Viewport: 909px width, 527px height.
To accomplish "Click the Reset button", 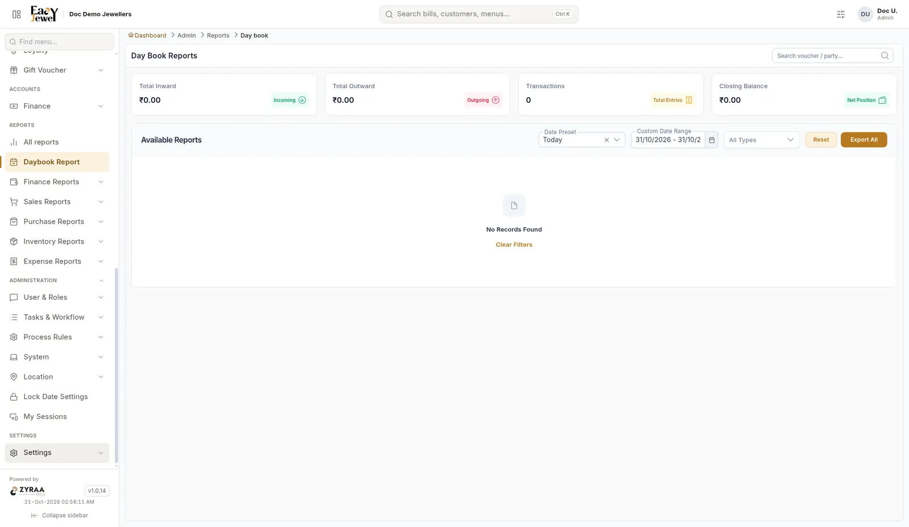I will tap(821, 140).
